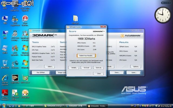Open Adobe Reader 8 from the desktop
This screenshot has height=108, width=173.
click(5, 95)
